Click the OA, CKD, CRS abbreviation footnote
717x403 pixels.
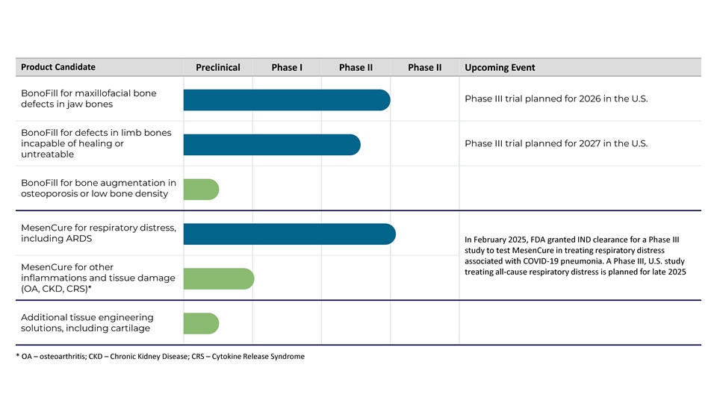(161, 357)
